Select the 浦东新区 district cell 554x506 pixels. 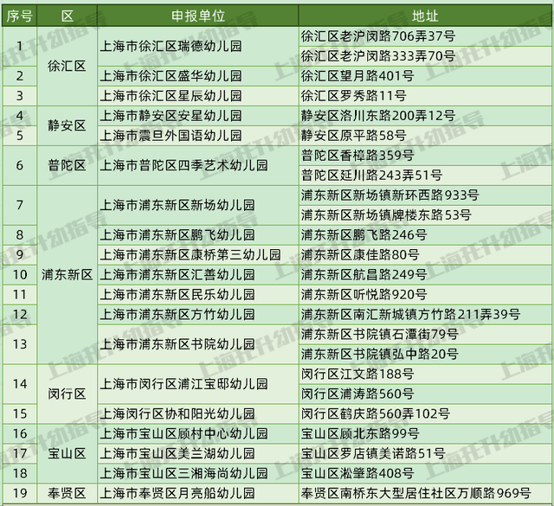68,274
